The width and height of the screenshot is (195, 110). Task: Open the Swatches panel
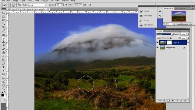coord(147,16)
